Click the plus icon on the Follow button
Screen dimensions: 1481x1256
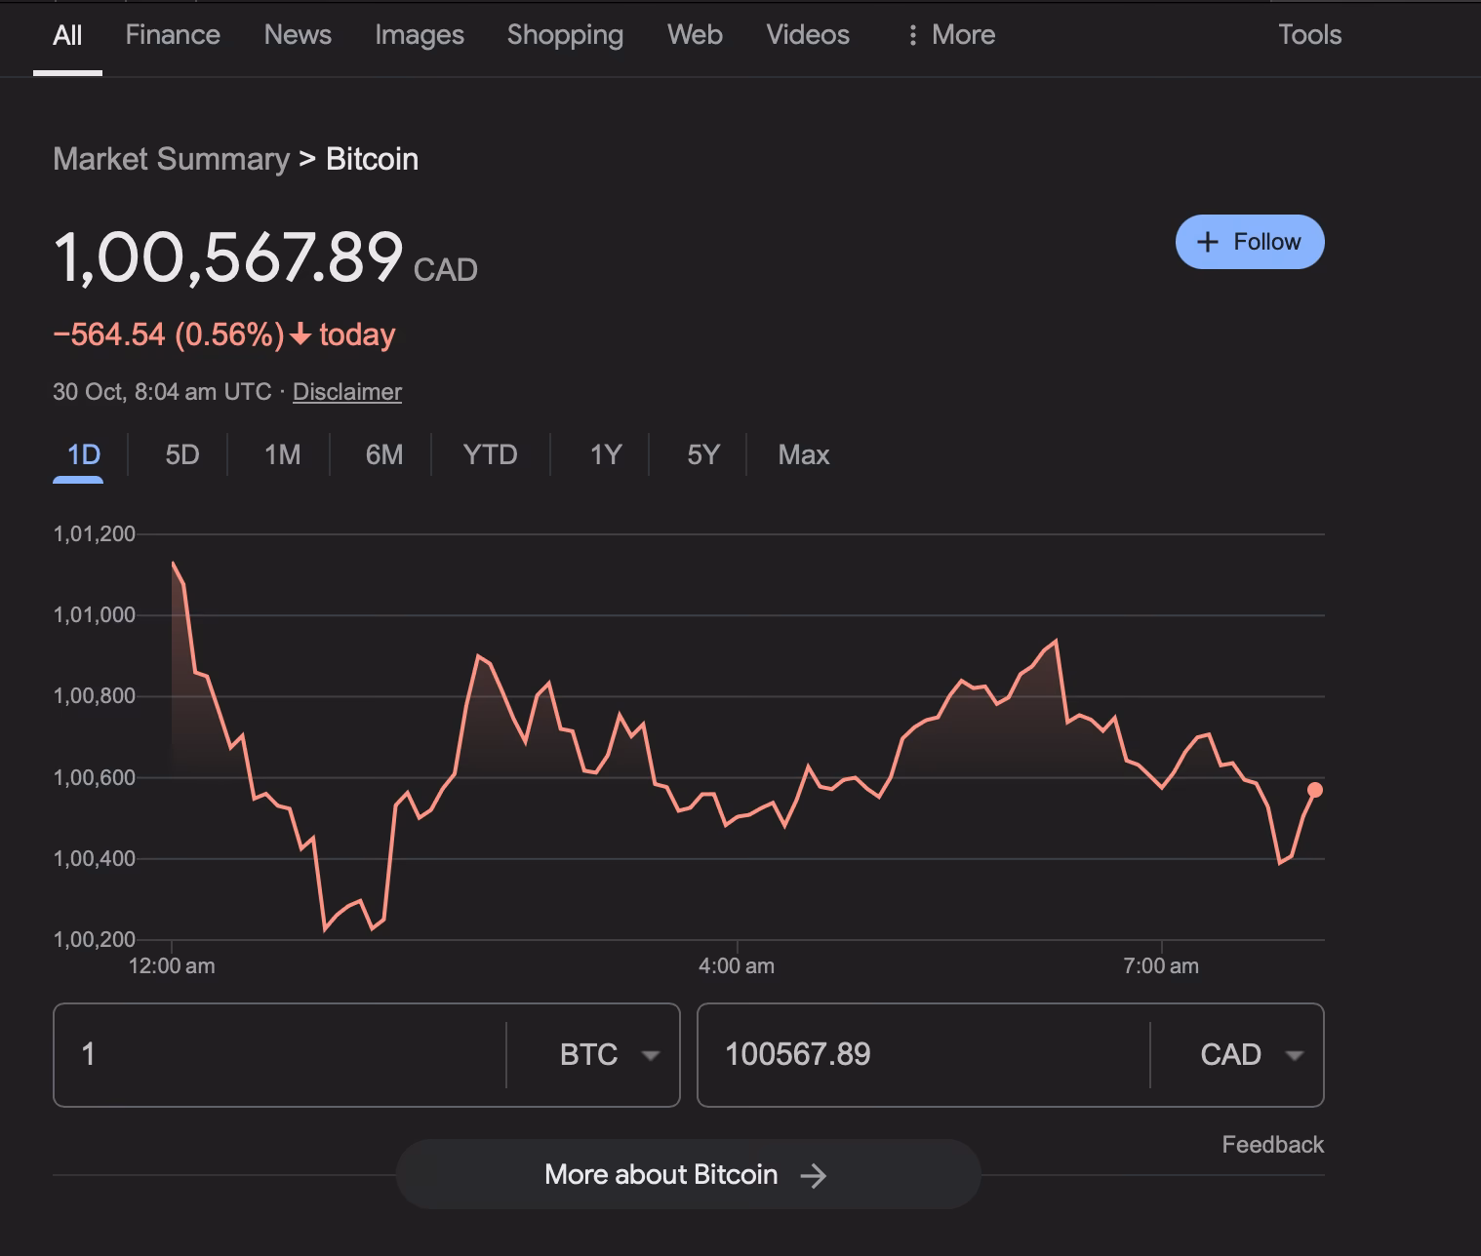[x=1208, y=241]
